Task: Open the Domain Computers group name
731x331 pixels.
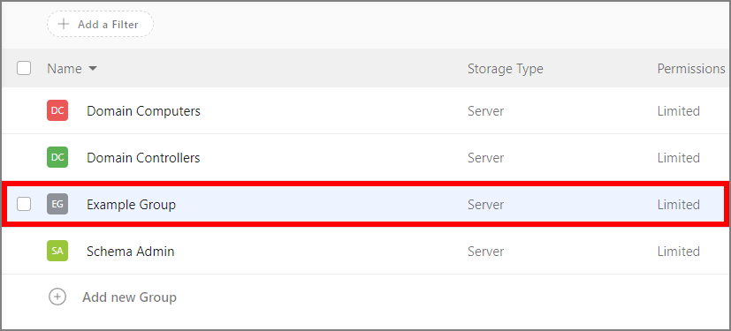Action: pos(143,111)
